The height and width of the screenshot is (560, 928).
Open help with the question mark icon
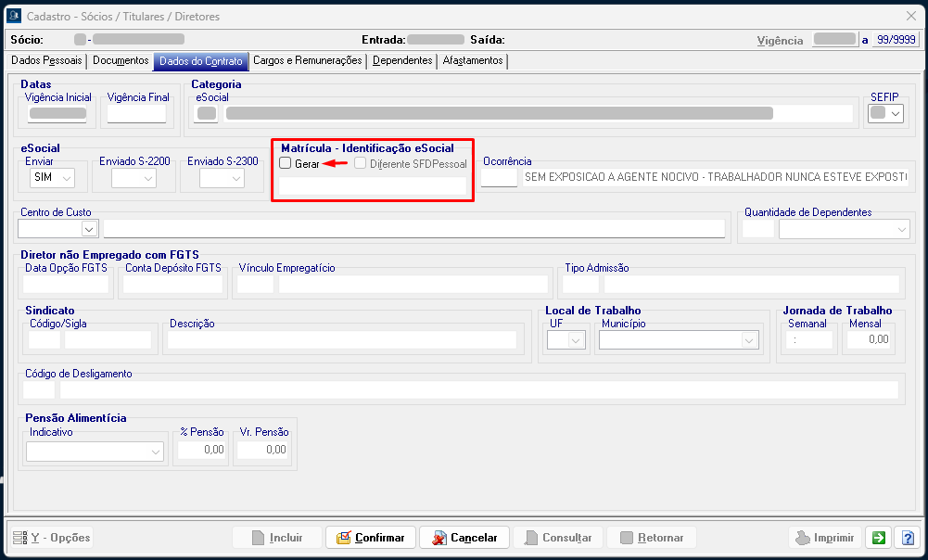[x=906, y=538]
